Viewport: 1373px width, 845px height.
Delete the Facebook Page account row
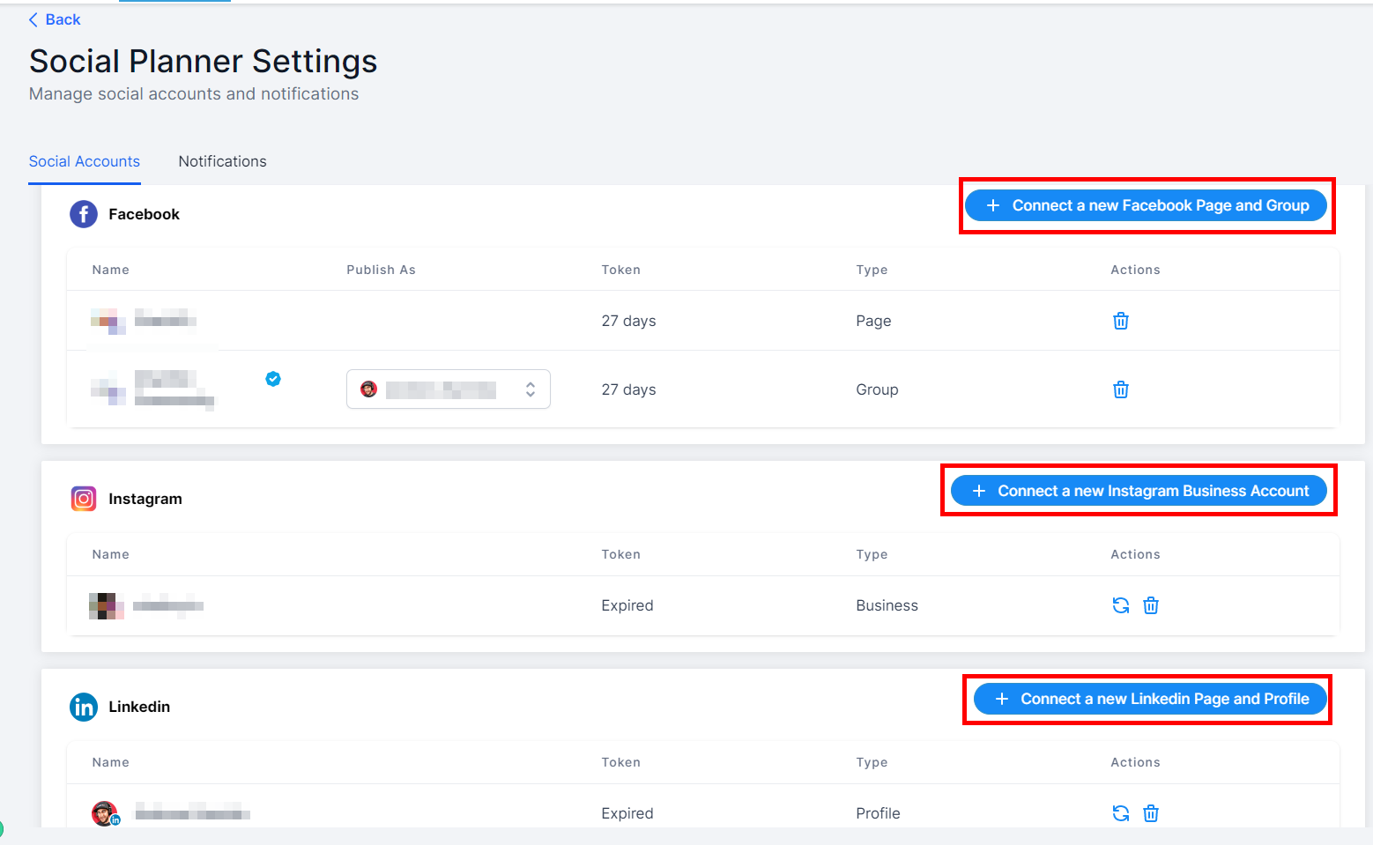[x=1120, y=321]
